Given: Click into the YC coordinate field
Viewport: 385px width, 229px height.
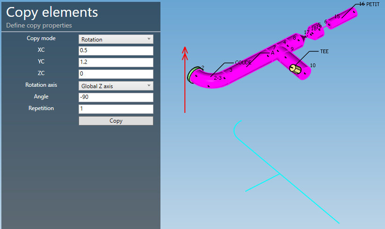Looking at the screenshot, I should click(116, 62).
